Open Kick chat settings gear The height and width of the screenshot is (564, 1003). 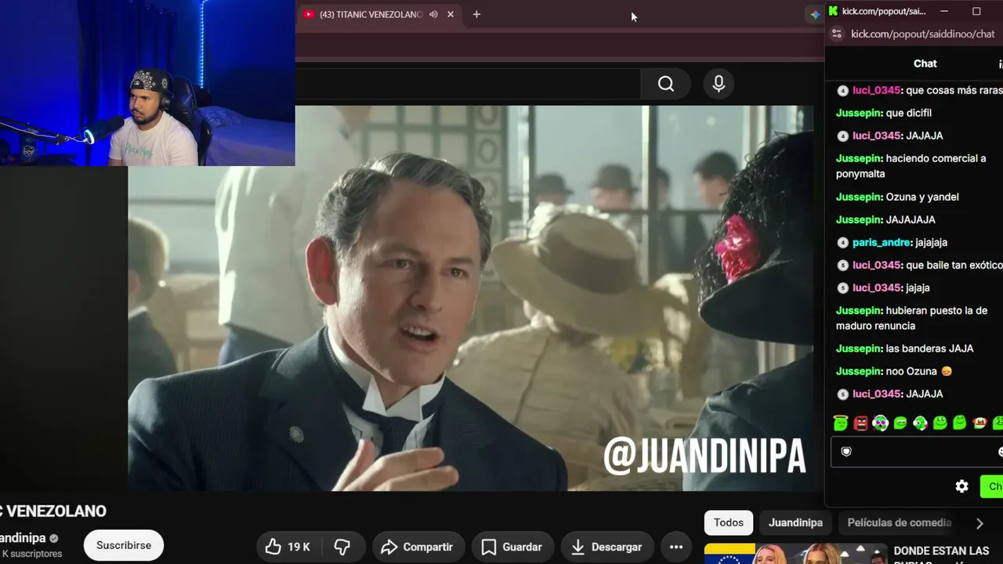[962, 486]
